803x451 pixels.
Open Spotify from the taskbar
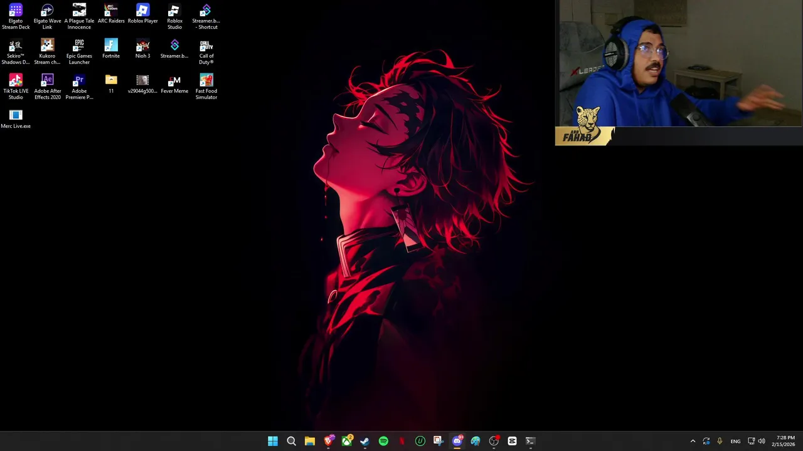point(383,441)
